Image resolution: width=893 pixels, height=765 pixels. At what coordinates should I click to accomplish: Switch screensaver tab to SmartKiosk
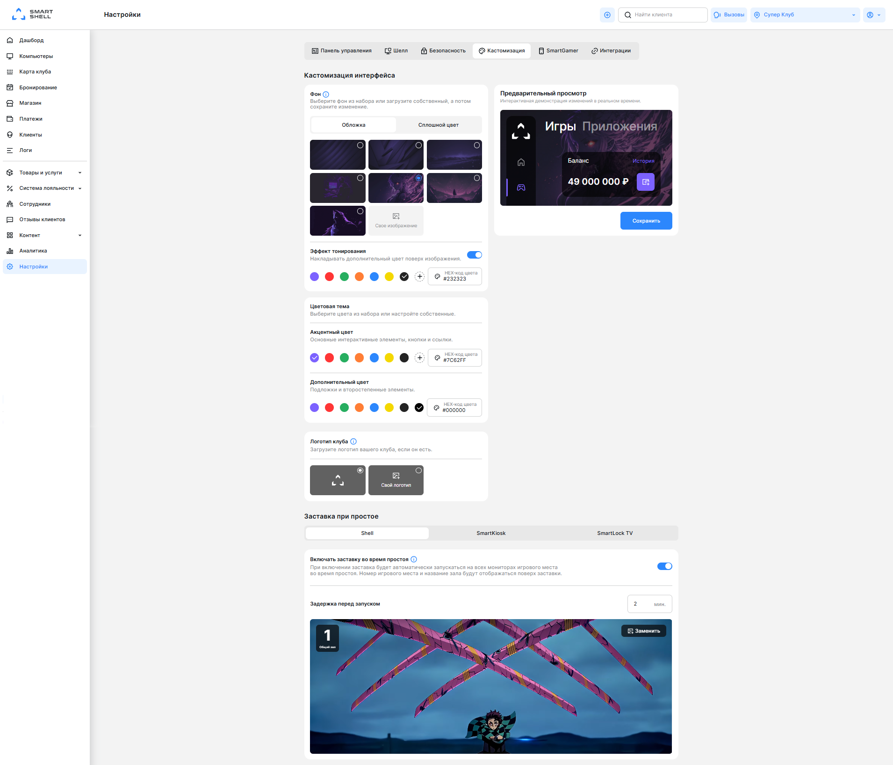coord(491,533)
